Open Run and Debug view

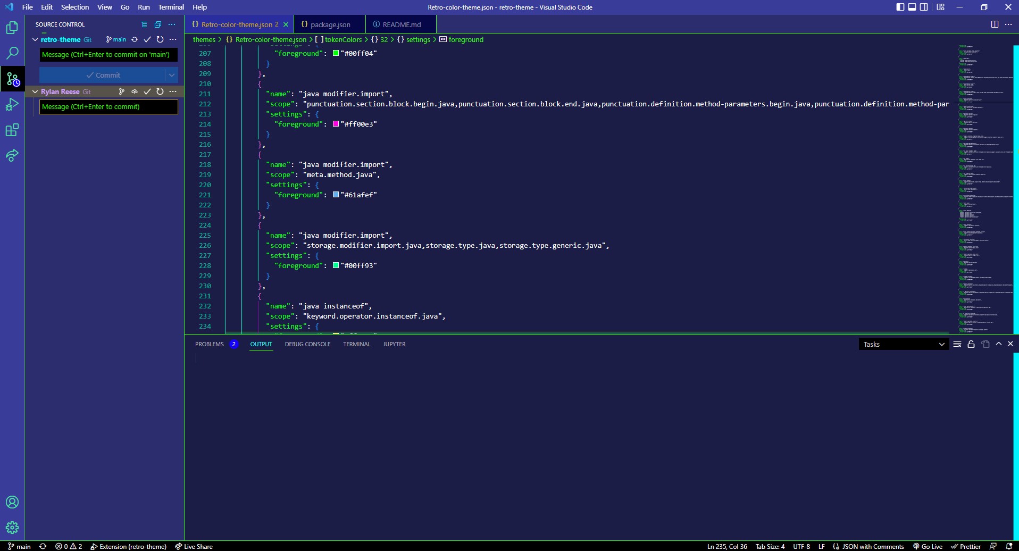click(12, 105)
